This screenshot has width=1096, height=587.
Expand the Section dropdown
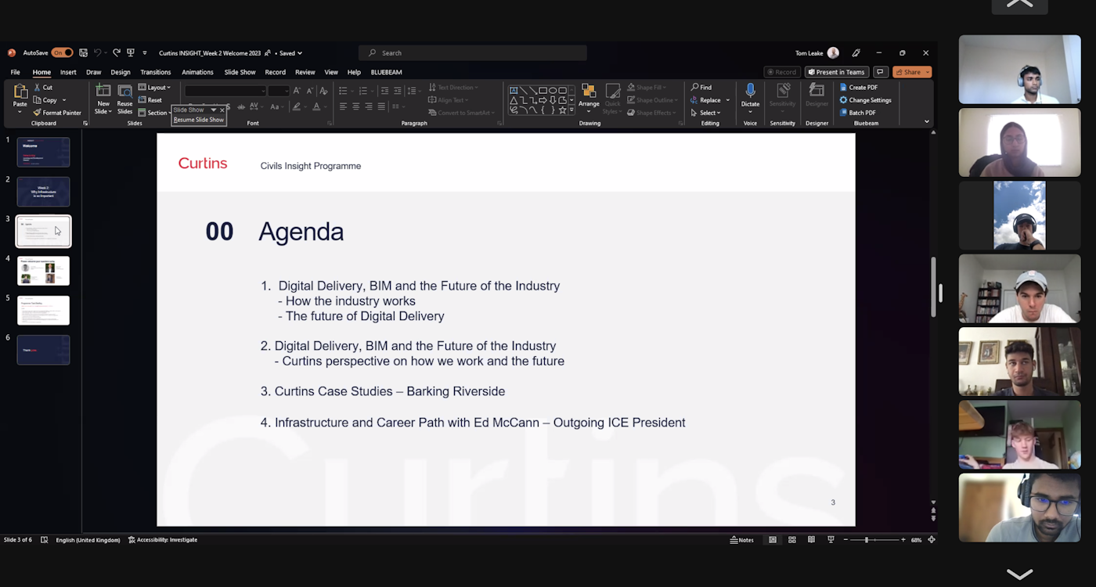pyautogui.click(x=154, y=113)
